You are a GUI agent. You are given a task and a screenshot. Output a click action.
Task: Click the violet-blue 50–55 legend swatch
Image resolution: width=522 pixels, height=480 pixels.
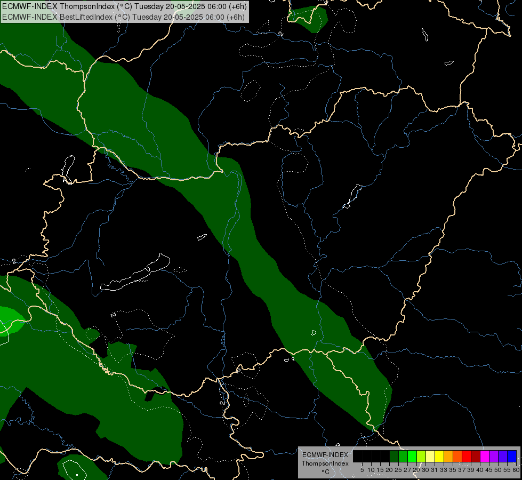(503, 456)
